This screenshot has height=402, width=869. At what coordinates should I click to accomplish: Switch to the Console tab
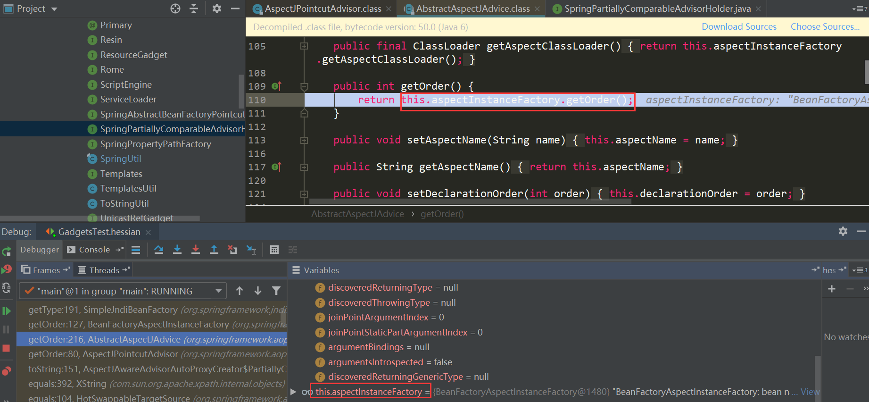94,250
